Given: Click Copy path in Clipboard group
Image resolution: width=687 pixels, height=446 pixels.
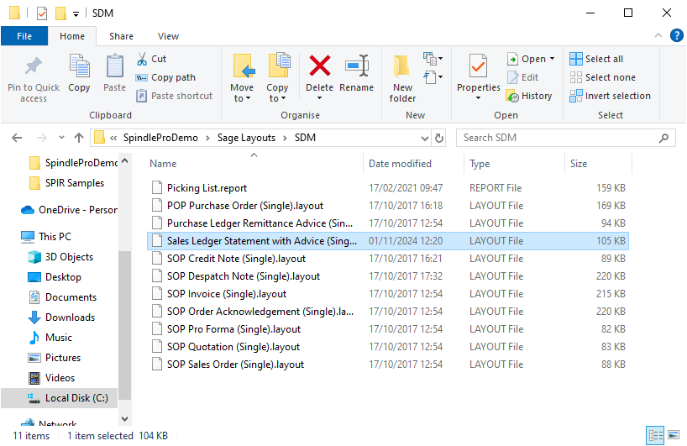Looking at the screenshot, I should (165, 77).
